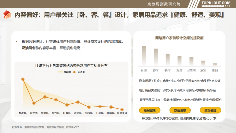Select the 奶油风 data point marker
The width and height of the screenshot is (236, 133).
23,79
